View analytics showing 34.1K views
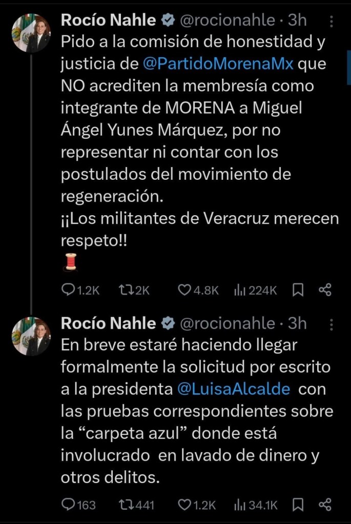This screenshot has width=351, height=524. point(239,505)
